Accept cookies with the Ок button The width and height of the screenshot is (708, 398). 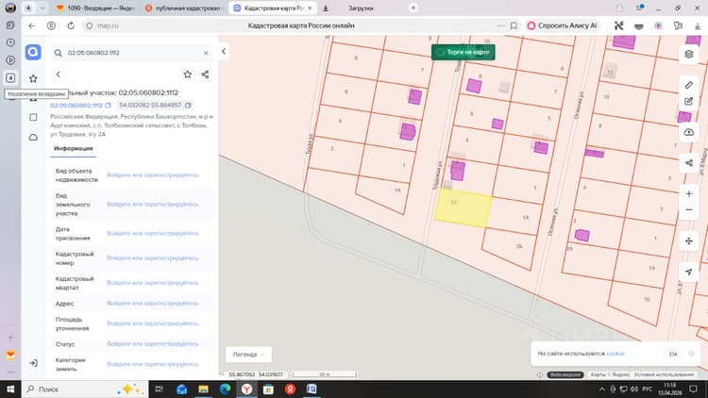(x=673, y=354)
